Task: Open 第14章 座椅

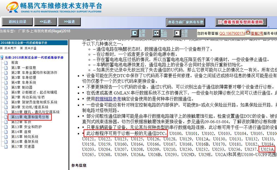Action: pyautogui.click(x=21, y=132)
